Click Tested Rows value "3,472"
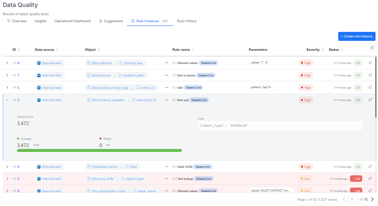 [x=23, y=123]
